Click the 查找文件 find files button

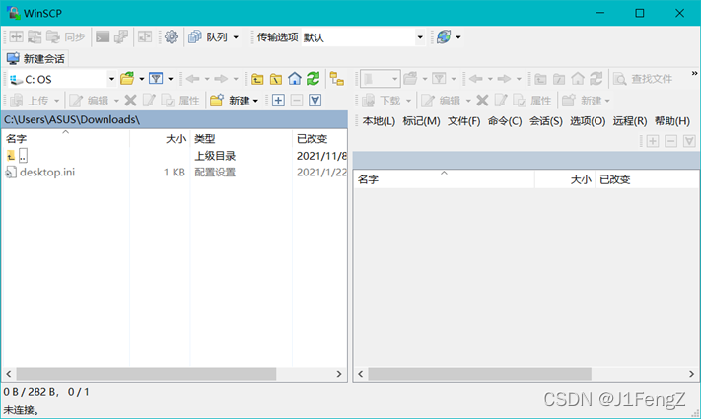[x=644, y=79]
